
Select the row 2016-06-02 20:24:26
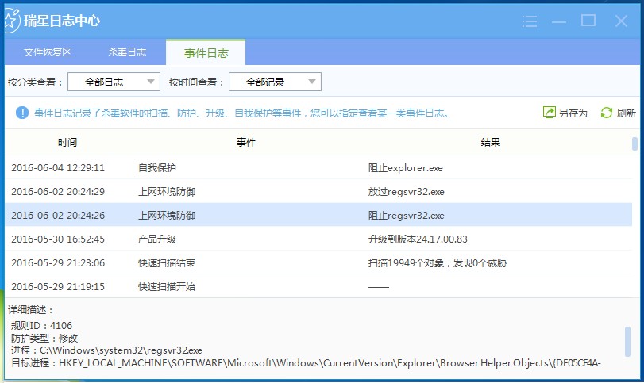318,215
